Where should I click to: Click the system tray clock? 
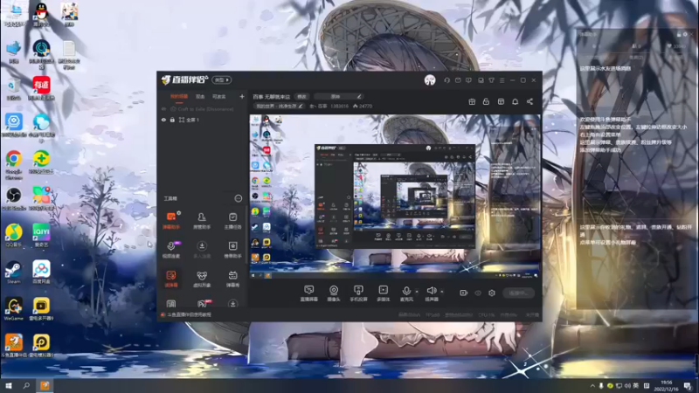point(666,386)
